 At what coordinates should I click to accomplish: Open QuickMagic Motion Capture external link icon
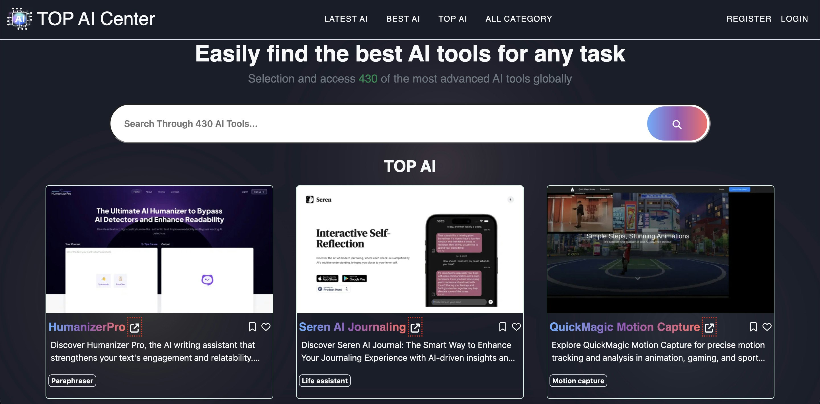pos(709,327)
